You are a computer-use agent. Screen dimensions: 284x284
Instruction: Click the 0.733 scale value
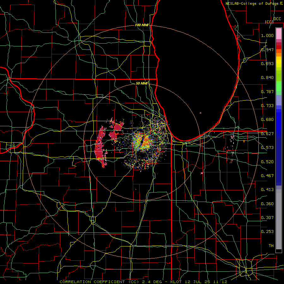(267, 106)
